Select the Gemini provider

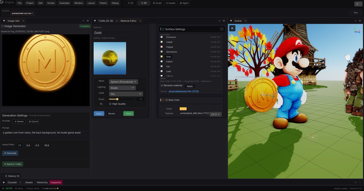click(19, 121)
